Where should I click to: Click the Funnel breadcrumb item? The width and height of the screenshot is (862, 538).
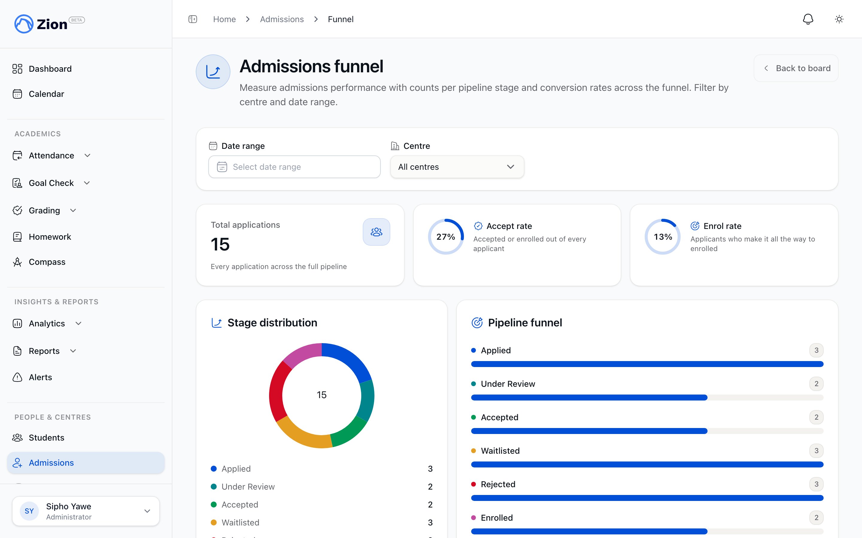pos(341,19)
